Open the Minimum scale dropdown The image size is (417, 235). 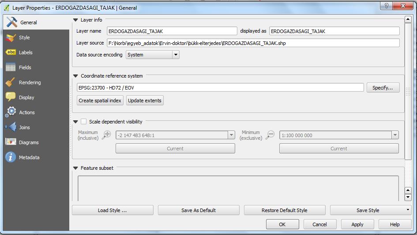(395, 135)
